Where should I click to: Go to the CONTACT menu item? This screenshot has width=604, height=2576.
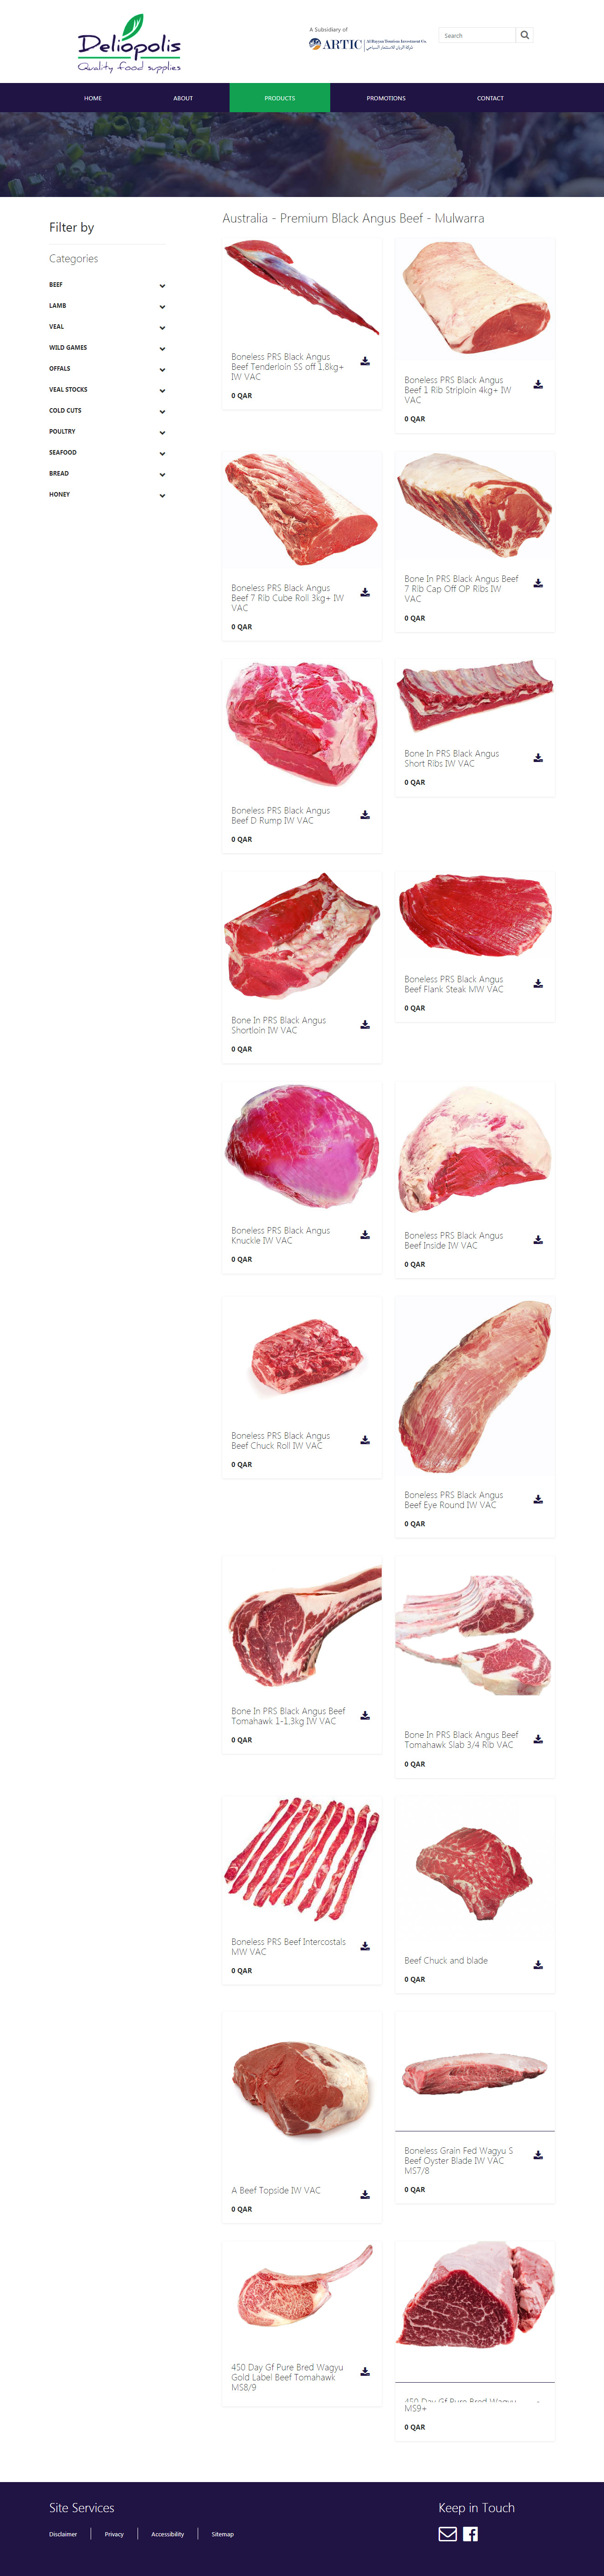(x=490, y=98)
